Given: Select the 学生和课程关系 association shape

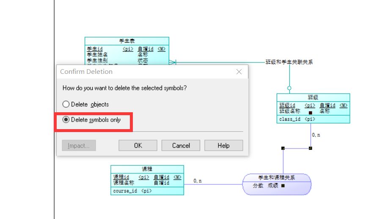Looking at the screenshot, I should click(x=277, y=184).
